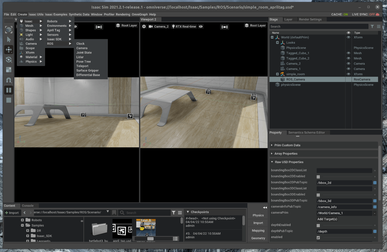Image resolution: width=387 pixels, height=252 pixels.
Task: Click the back arrow in the Content browser
Action: [25, 213]
